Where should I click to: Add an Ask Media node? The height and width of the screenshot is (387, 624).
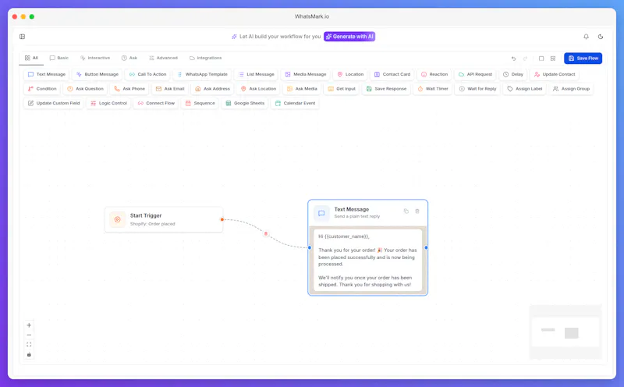click(x=302, y=89)
